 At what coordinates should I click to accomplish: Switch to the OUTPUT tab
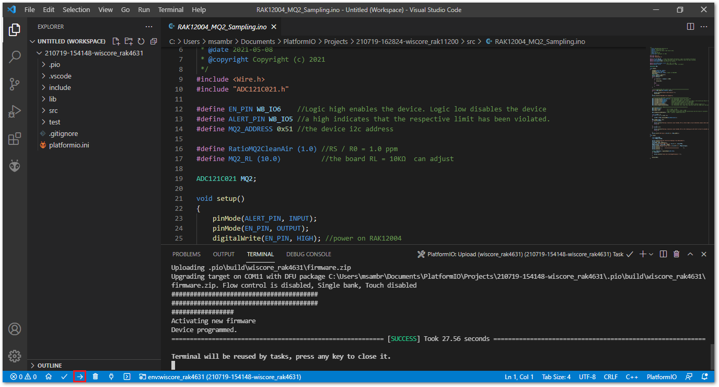224,254
